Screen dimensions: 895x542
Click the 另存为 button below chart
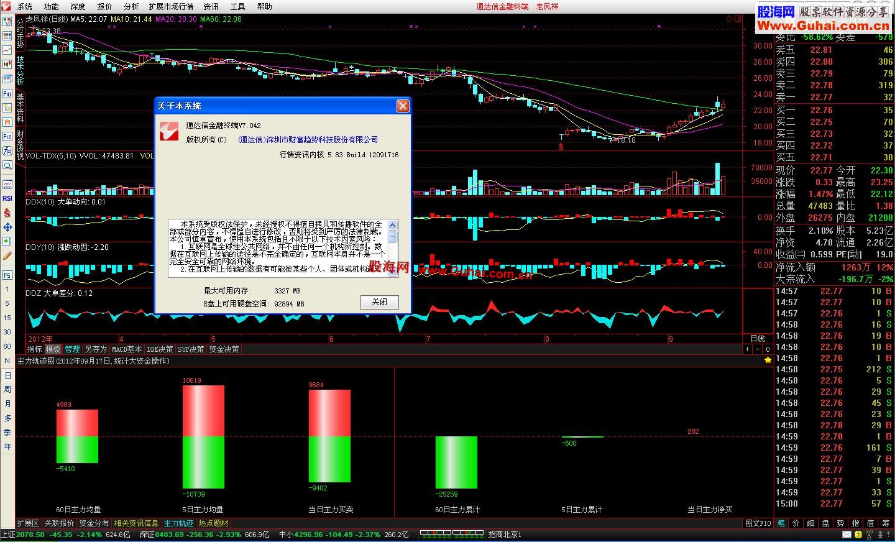[x=96, y=349]
